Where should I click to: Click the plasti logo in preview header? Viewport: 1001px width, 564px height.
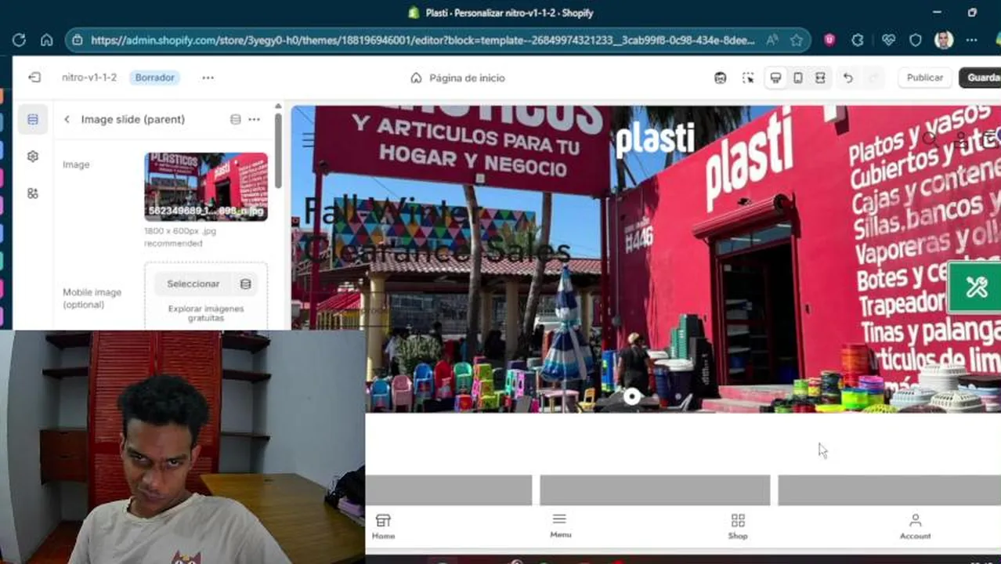click(x=655, y=139)
